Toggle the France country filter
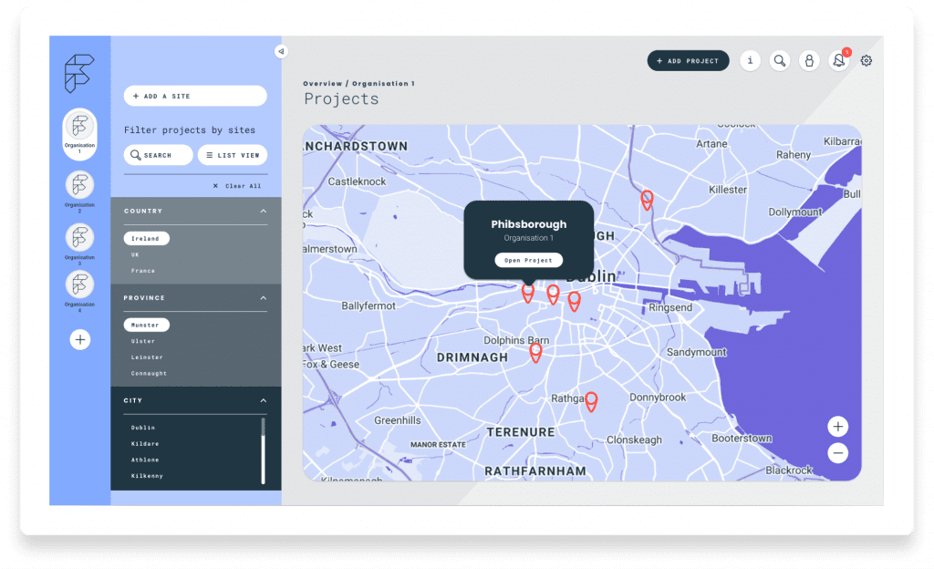The image size is (934, 569). point(143,271)
